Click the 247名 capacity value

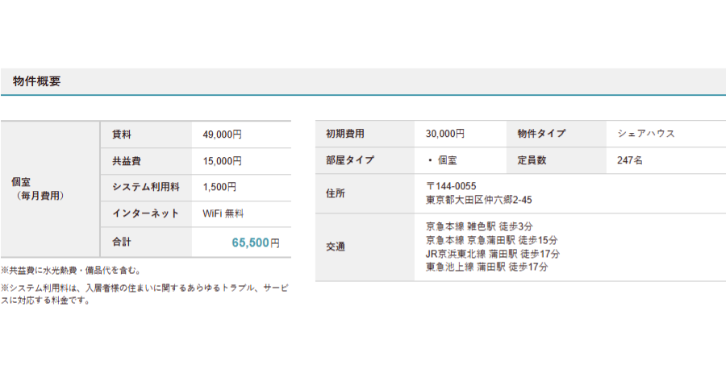tap(629, 160)
